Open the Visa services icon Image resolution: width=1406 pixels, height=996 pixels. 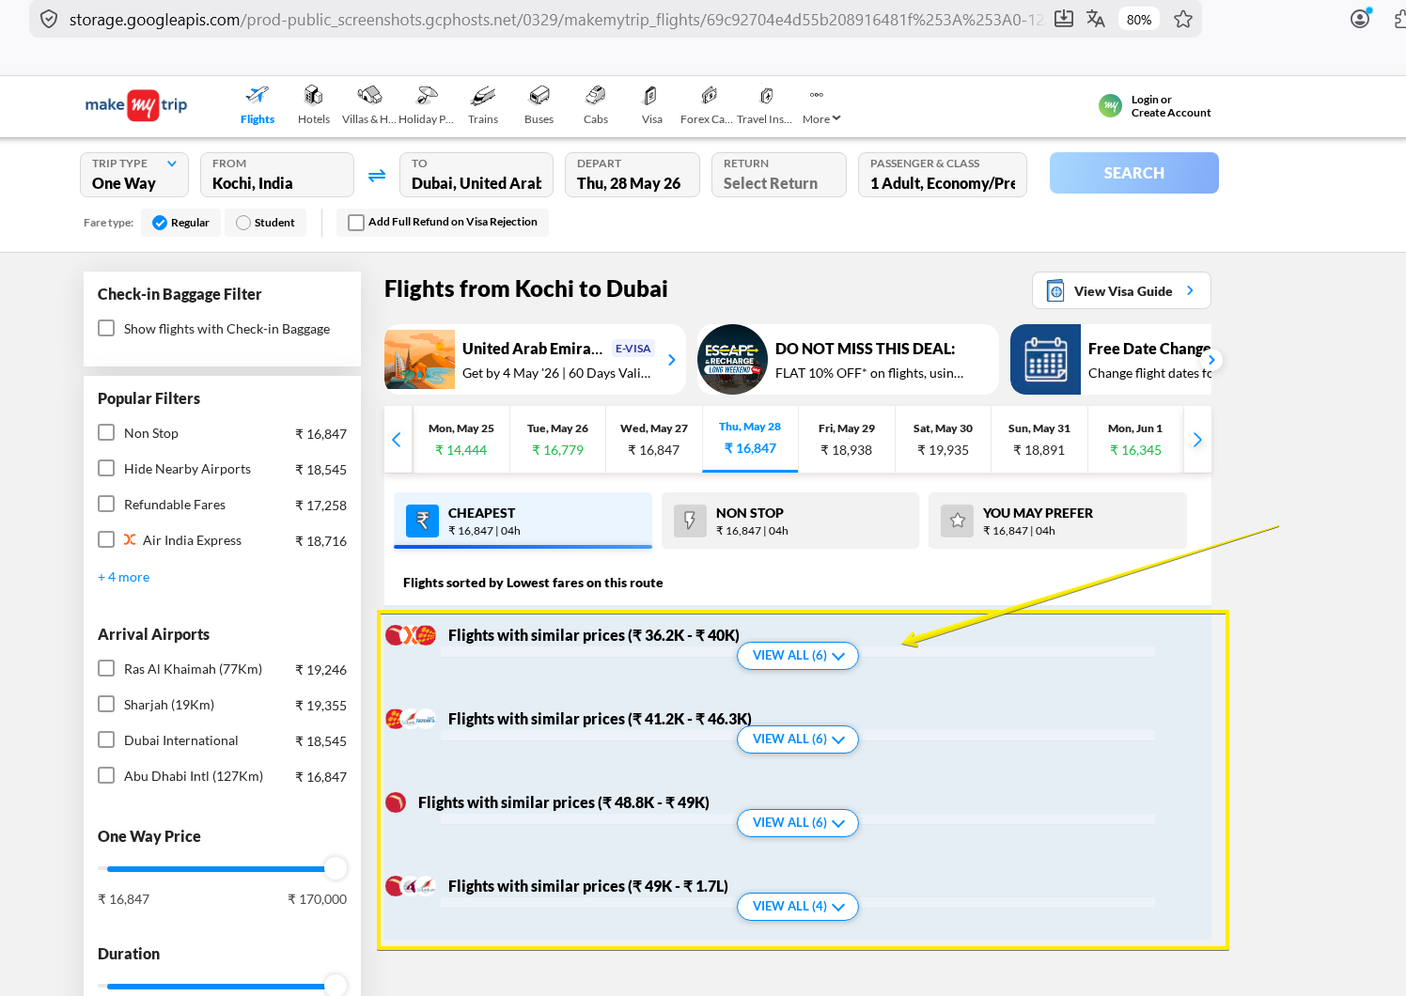tap(651, 96)
